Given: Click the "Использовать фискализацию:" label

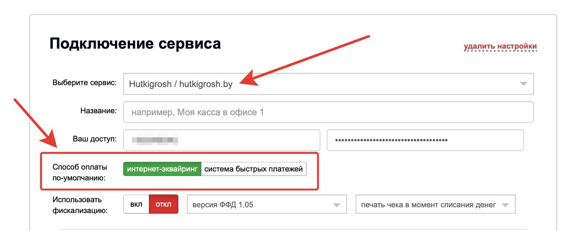Looking at the screenshot, I should click(80, 205).
